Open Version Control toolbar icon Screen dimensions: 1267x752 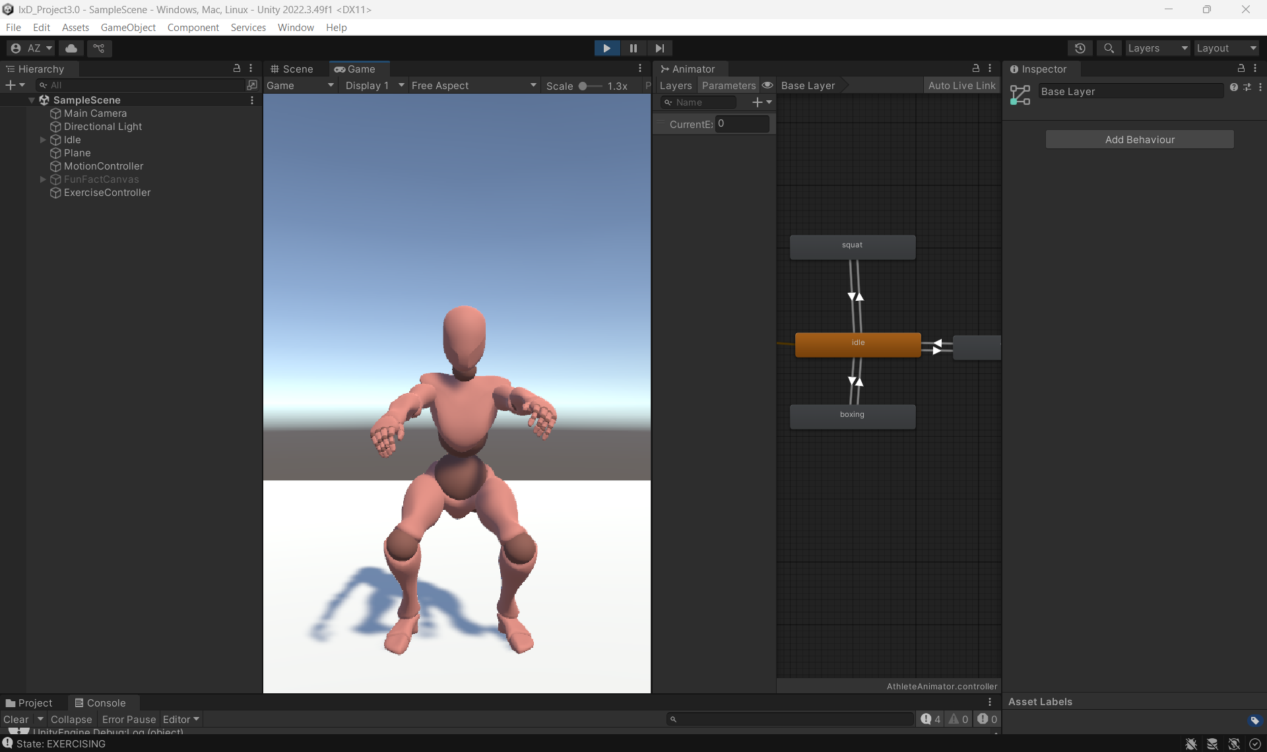click(x=99, y=48)
